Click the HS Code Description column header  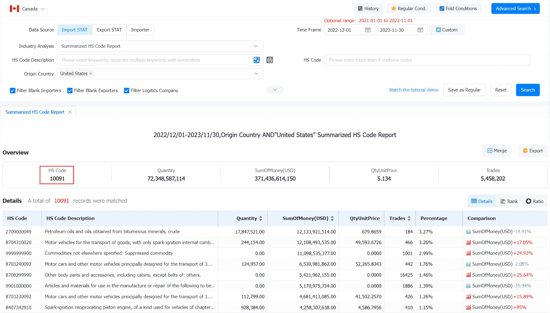(x=70, y=218)
